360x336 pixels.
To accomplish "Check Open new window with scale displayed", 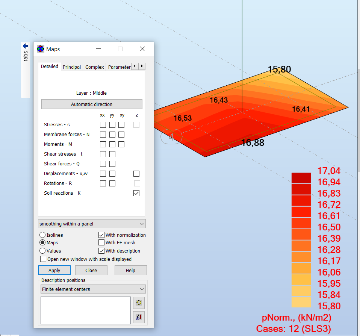I will [x=43, y=259].
